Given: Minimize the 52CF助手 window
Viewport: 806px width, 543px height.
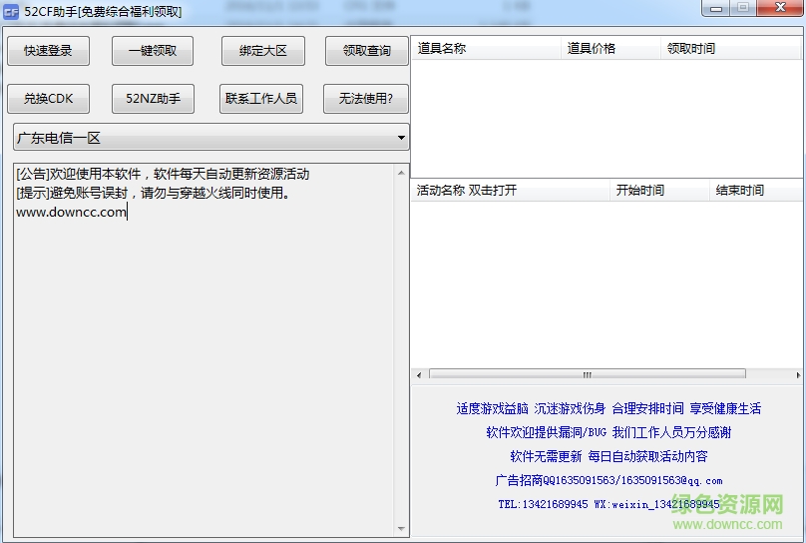Looking at the screenshot, I should tap(716, 8).
